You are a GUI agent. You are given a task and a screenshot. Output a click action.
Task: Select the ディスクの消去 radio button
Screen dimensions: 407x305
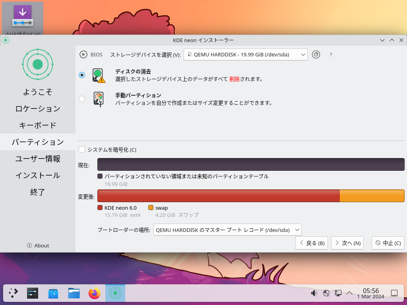[82, 75]
